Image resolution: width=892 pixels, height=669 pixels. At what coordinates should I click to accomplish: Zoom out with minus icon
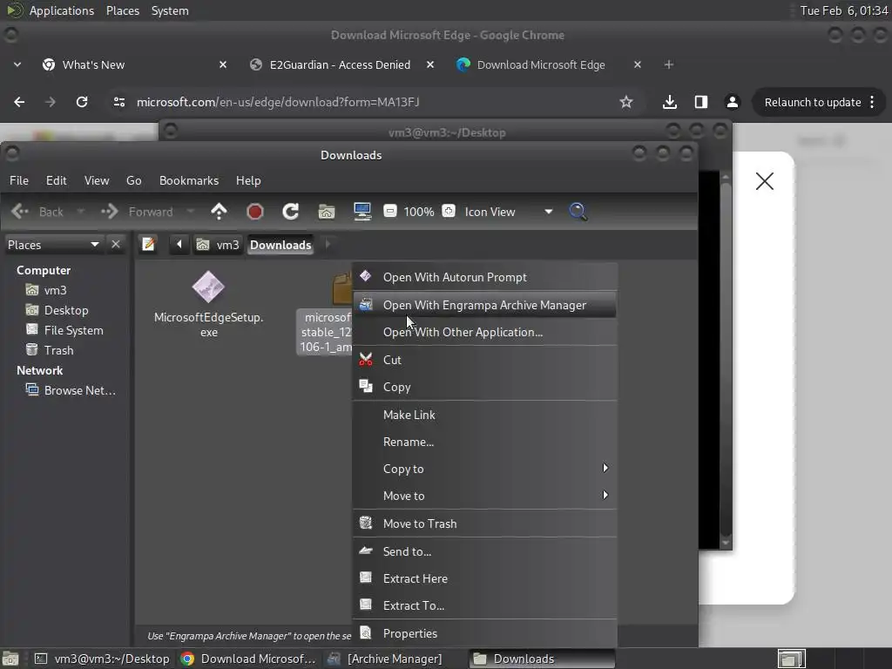tap(389, 211)
